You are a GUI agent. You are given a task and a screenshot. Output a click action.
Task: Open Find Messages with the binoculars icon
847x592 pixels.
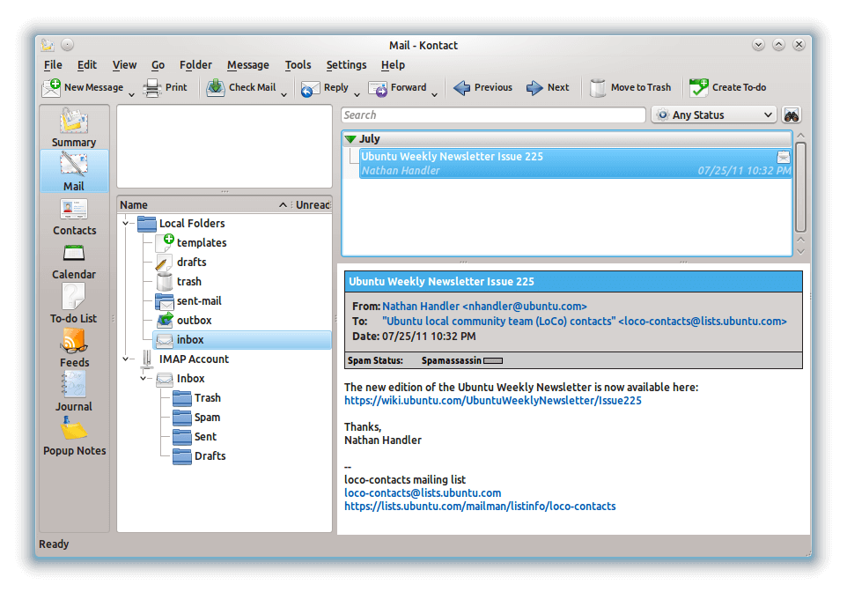click(x=791, y=115)
